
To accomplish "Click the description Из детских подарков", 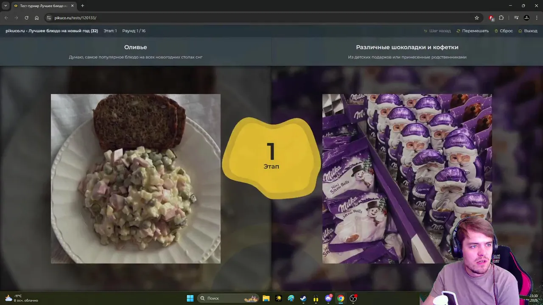I will pos(407,57).
